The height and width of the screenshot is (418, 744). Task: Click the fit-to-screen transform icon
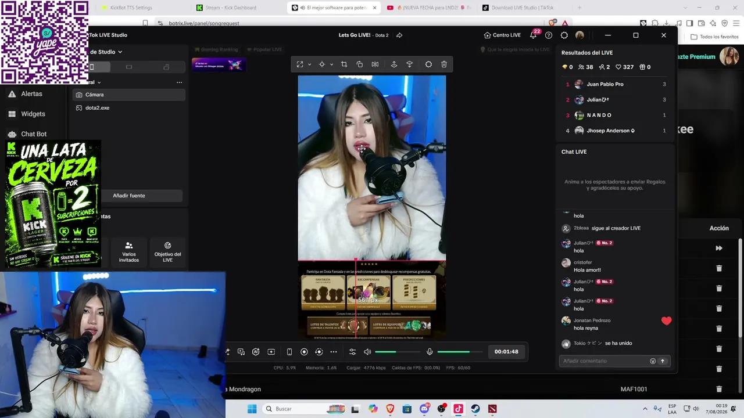300,64
